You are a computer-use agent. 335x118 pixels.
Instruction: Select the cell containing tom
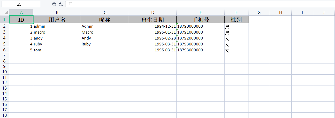click(57, 50)
